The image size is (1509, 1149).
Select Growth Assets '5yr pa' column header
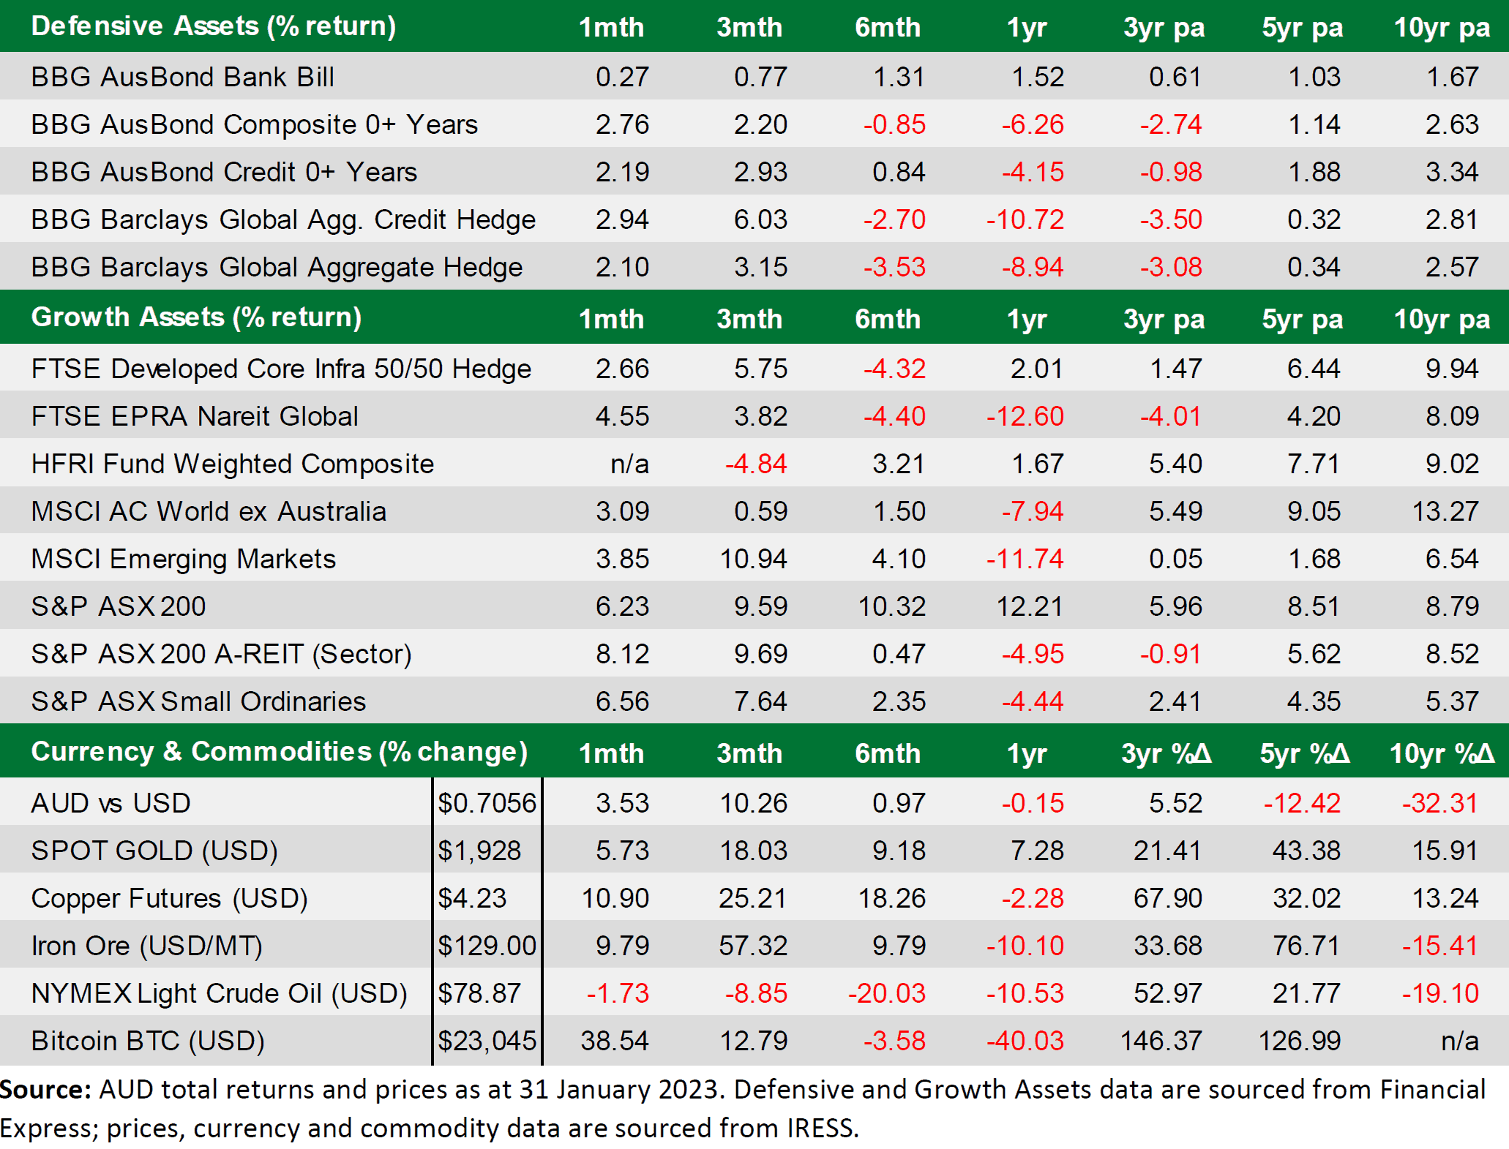[x=1303, y=319]
